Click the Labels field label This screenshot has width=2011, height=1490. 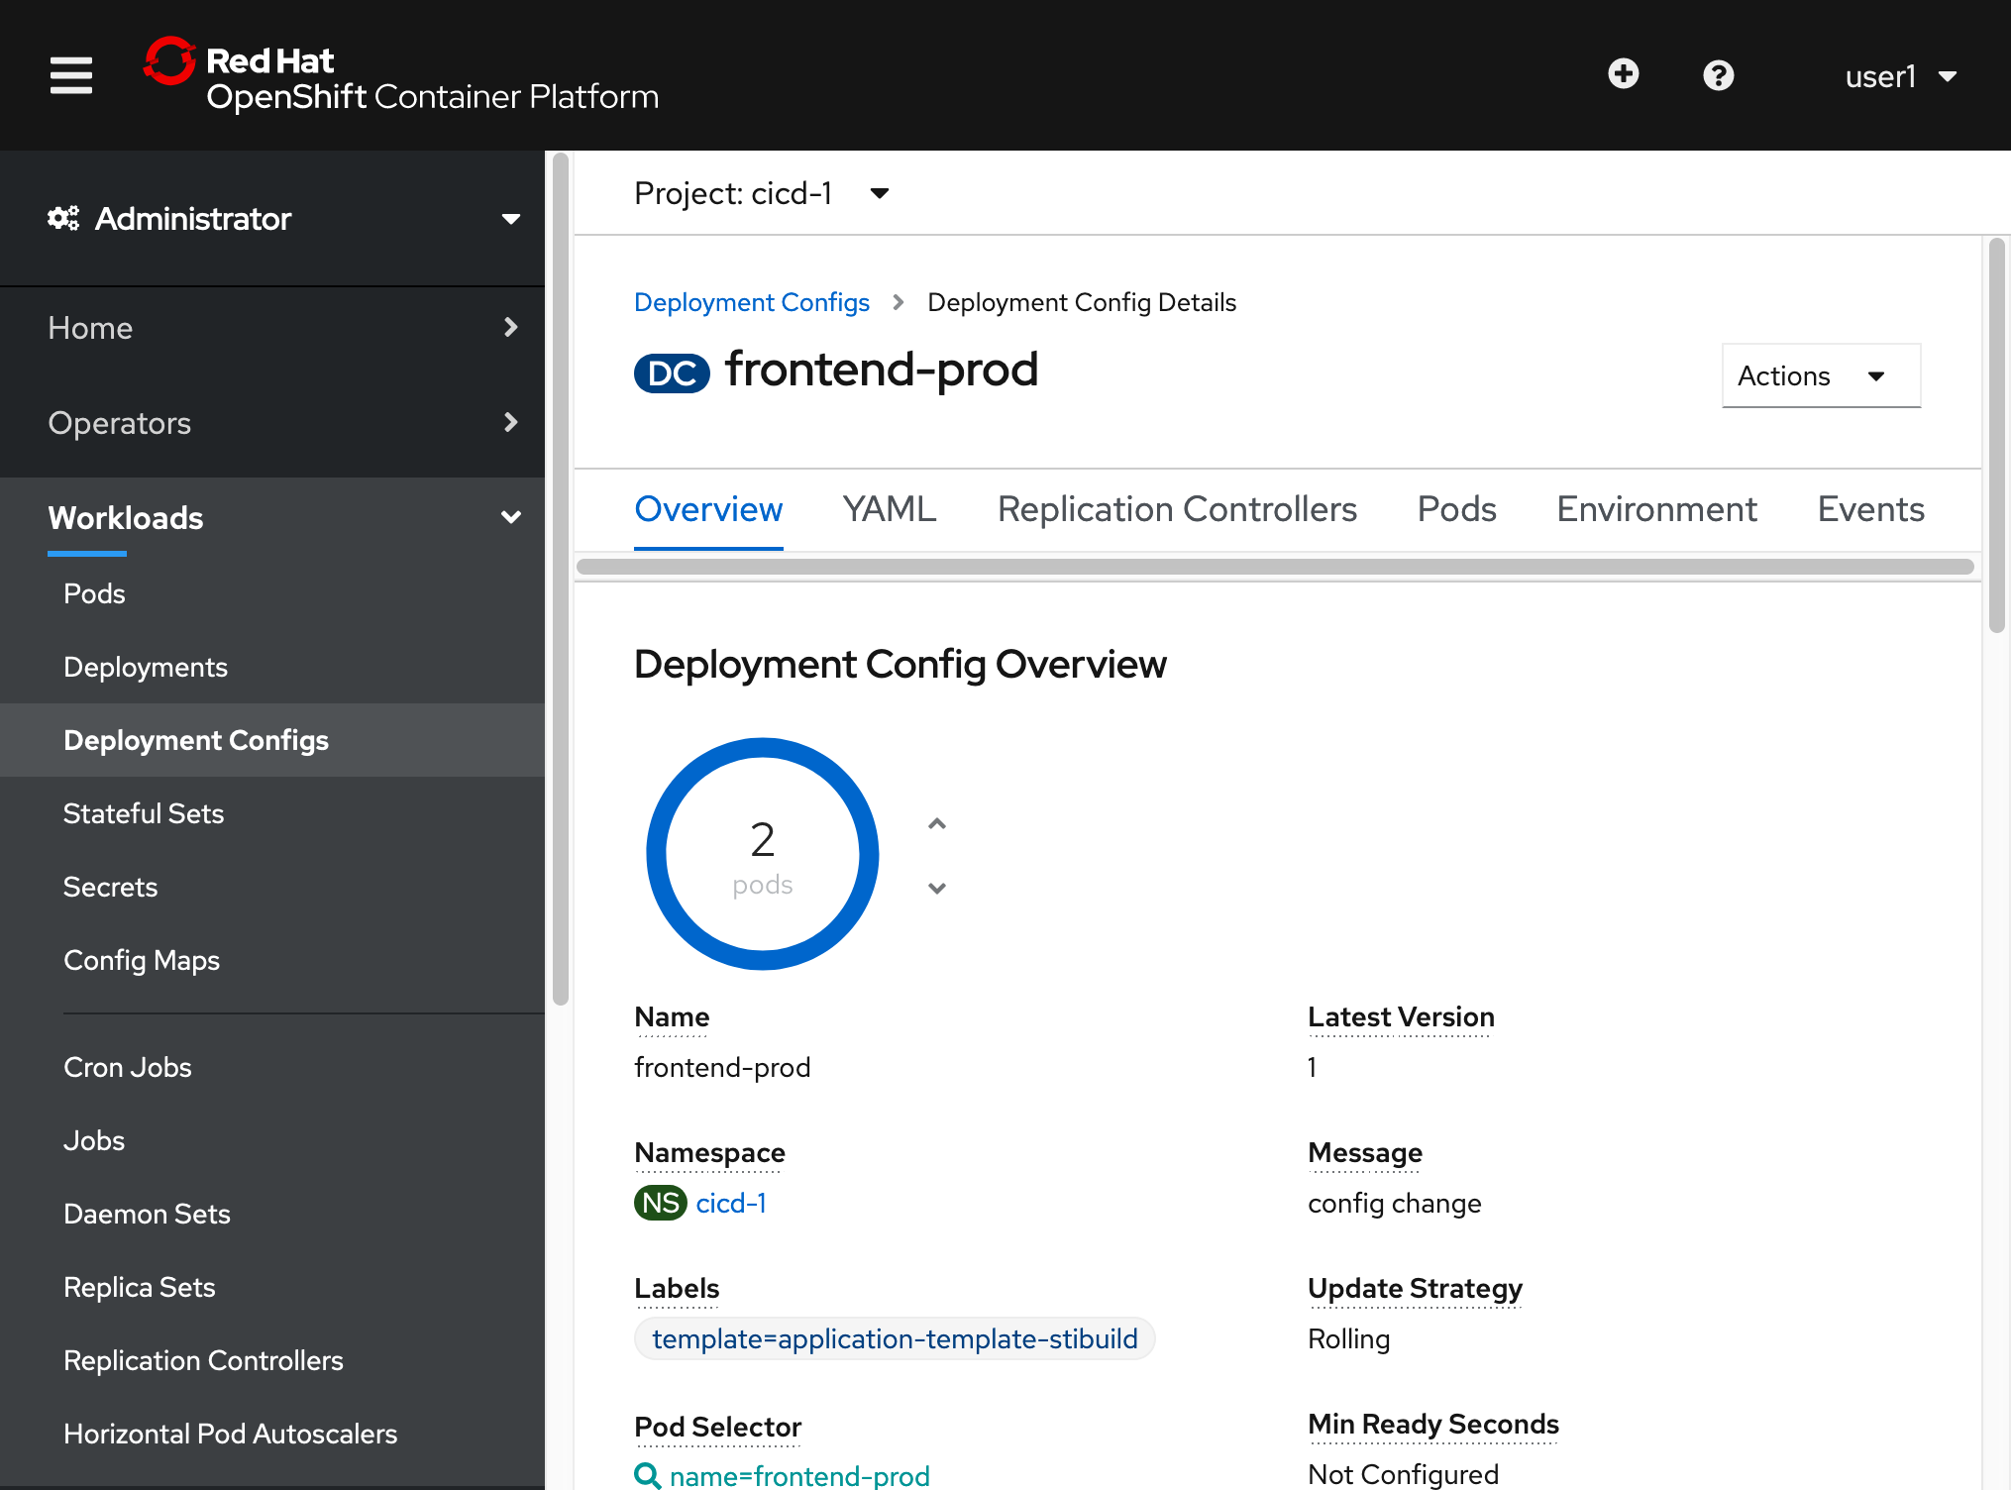point(677,1289)
